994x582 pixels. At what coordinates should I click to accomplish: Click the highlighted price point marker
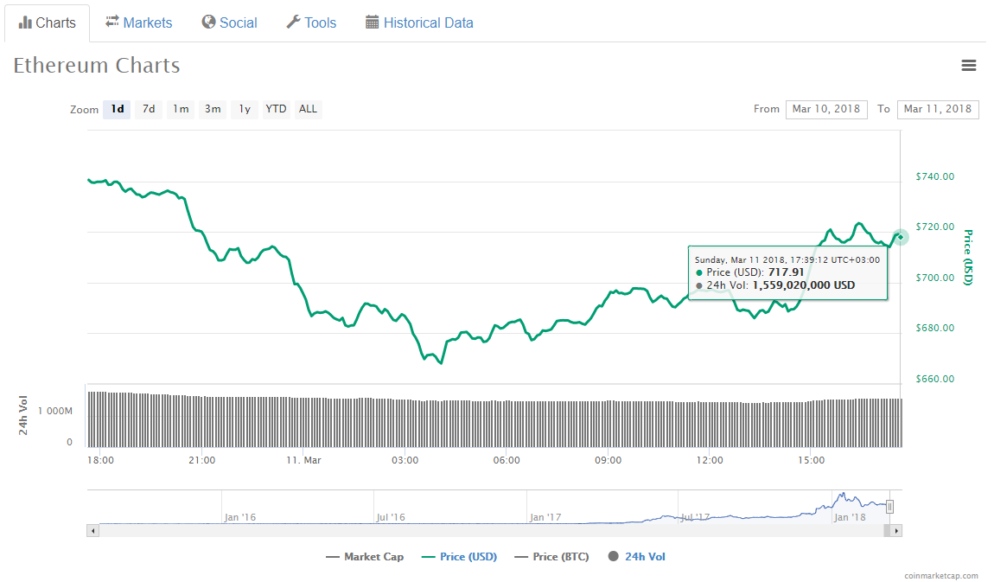(900, 237)
